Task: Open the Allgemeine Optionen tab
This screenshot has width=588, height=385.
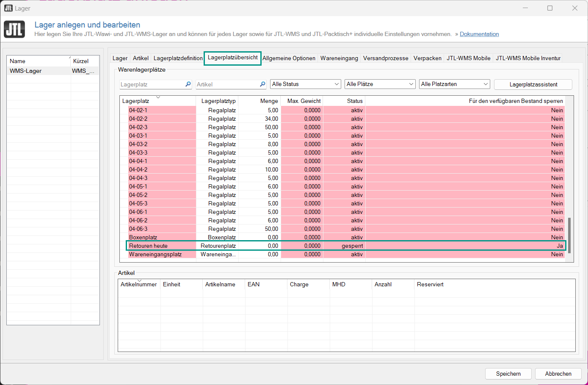Action: (289, 58)
